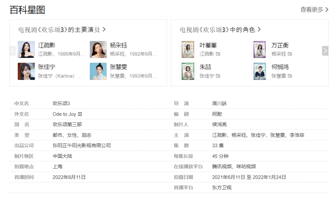Click the 中文名 field label
Viewport: 335px width, 198px height.
coord(22,104)
